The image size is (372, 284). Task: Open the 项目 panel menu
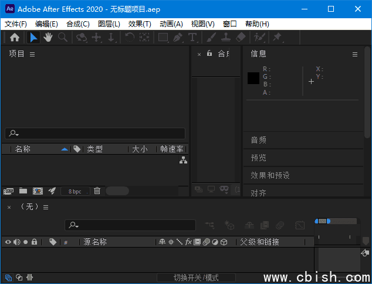tap(32, 55)
